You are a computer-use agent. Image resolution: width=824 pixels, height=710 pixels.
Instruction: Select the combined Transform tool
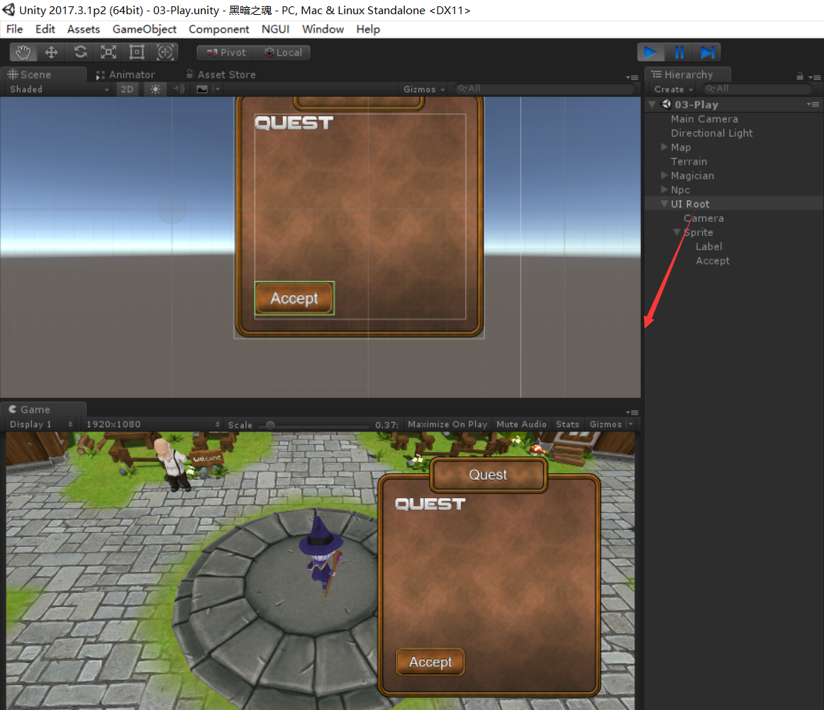(x=165, y=52)
